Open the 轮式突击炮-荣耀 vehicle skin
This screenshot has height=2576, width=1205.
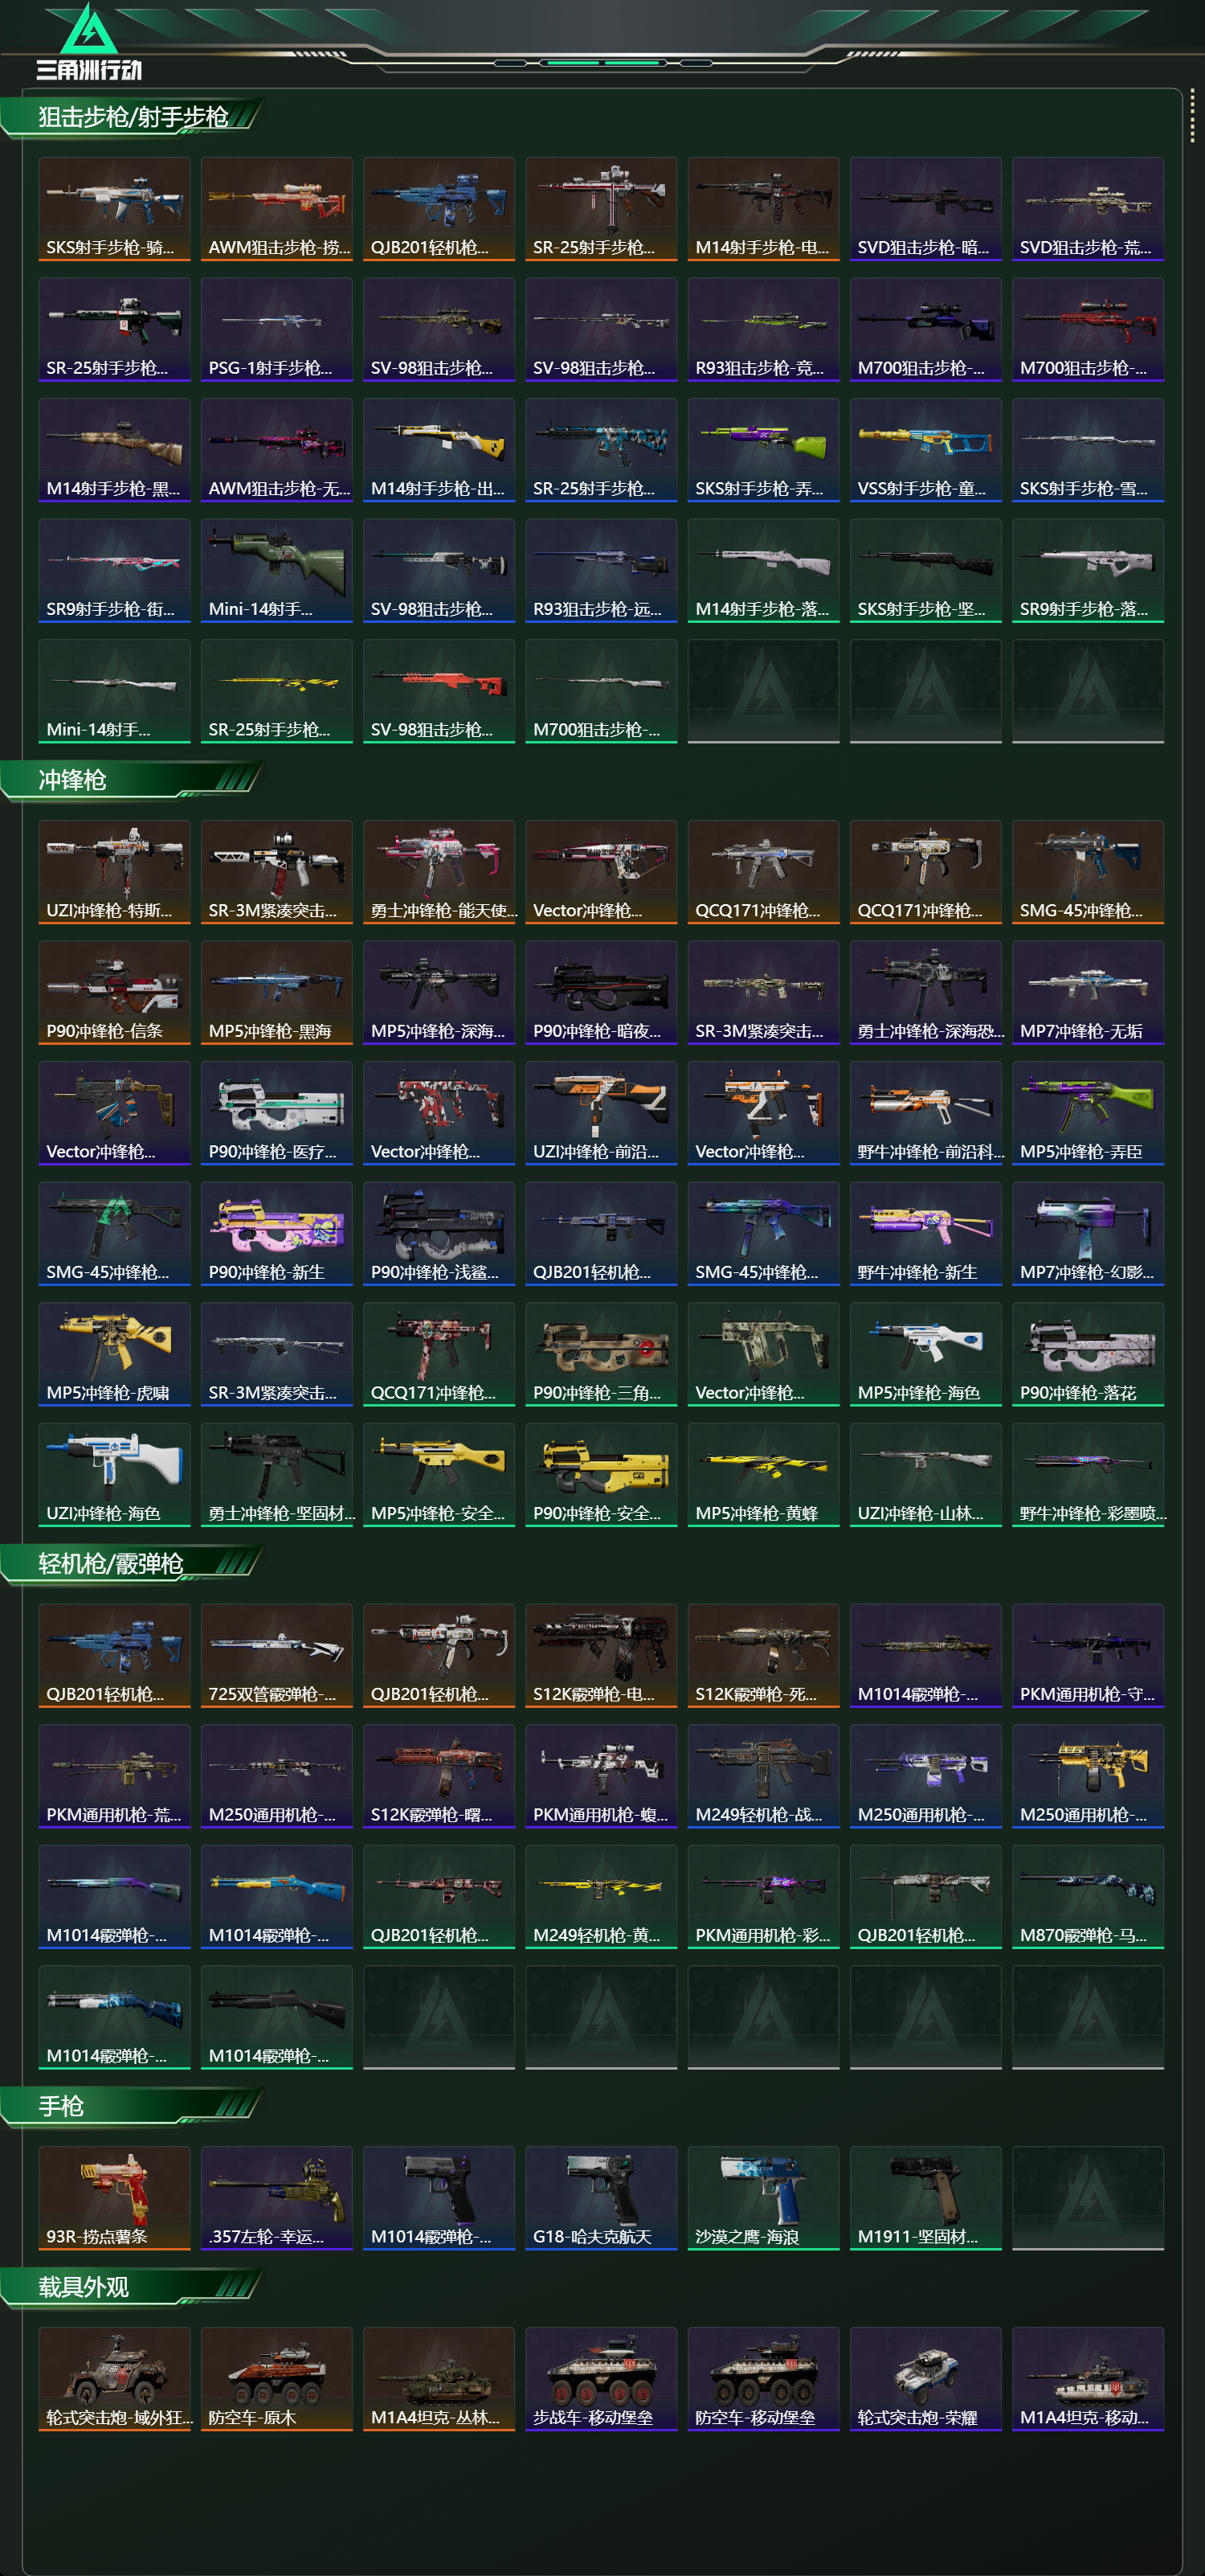click(926, 2379)
